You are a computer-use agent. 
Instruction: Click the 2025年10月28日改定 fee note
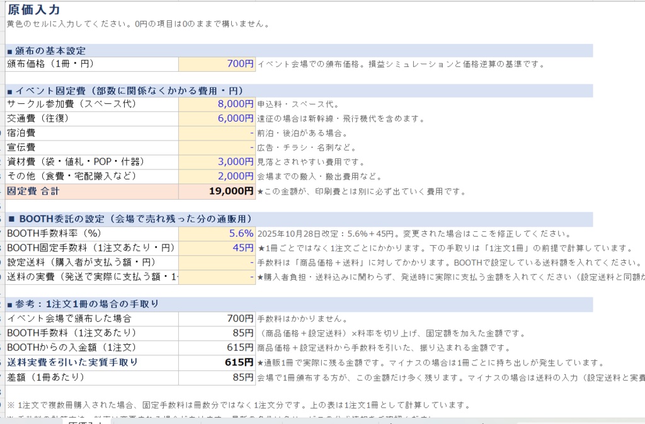pyautogui.click(x=414, y=234)
